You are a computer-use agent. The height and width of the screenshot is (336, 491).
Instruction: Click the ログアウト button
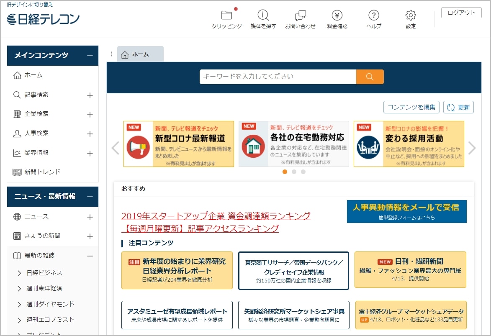click(461, 13)
